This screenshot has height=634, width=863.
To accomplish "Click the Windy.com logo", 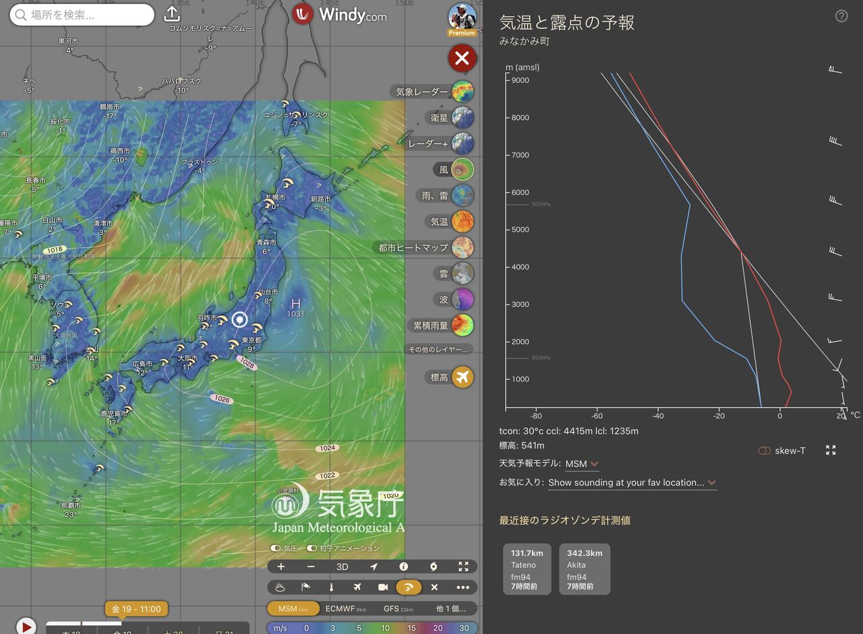I will 339,14.
